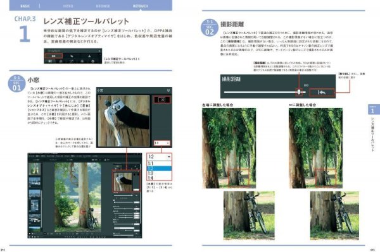This screenshot has height=252, width=380.
Task: Select 1:3 in the magnification list
Action: (x=159, y=173)
